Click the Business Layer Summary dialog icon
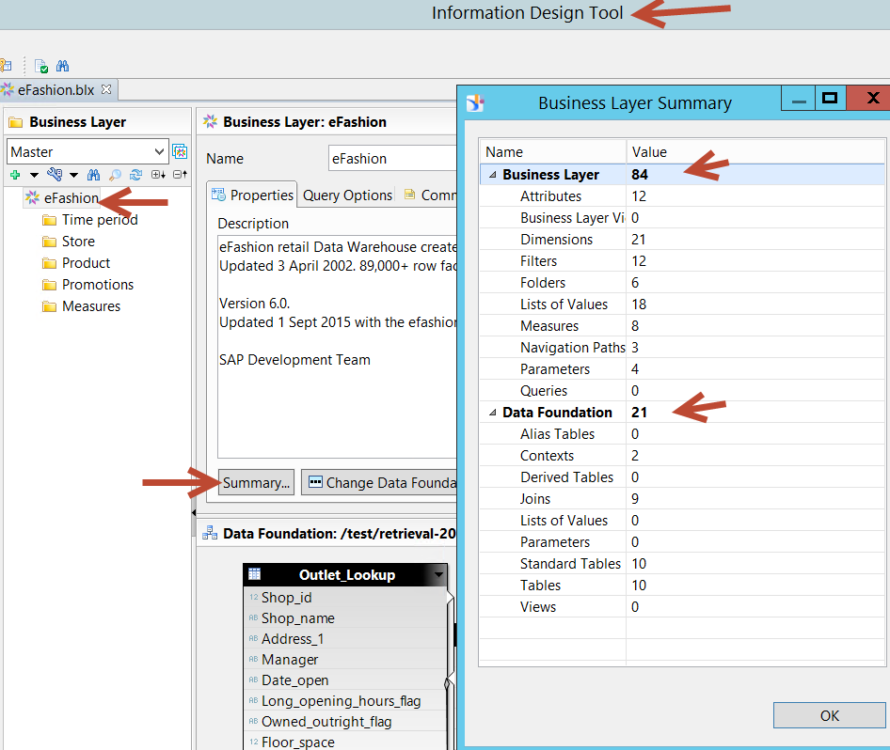890x750 pixels. [474, 102]
